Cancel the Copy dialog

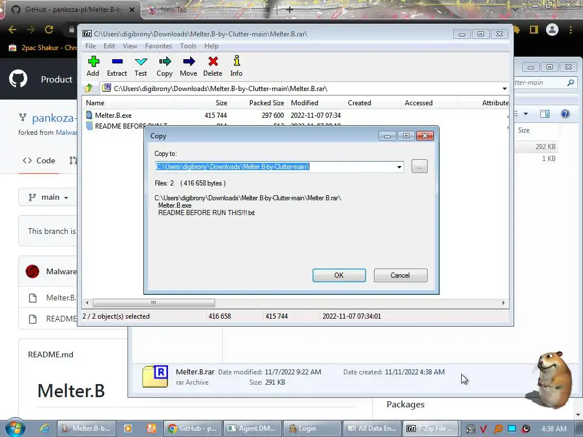(x=400, y=275)
